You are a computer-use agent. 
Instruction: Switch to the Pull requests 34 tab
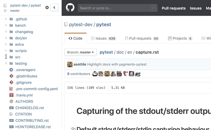pos(142,38)
